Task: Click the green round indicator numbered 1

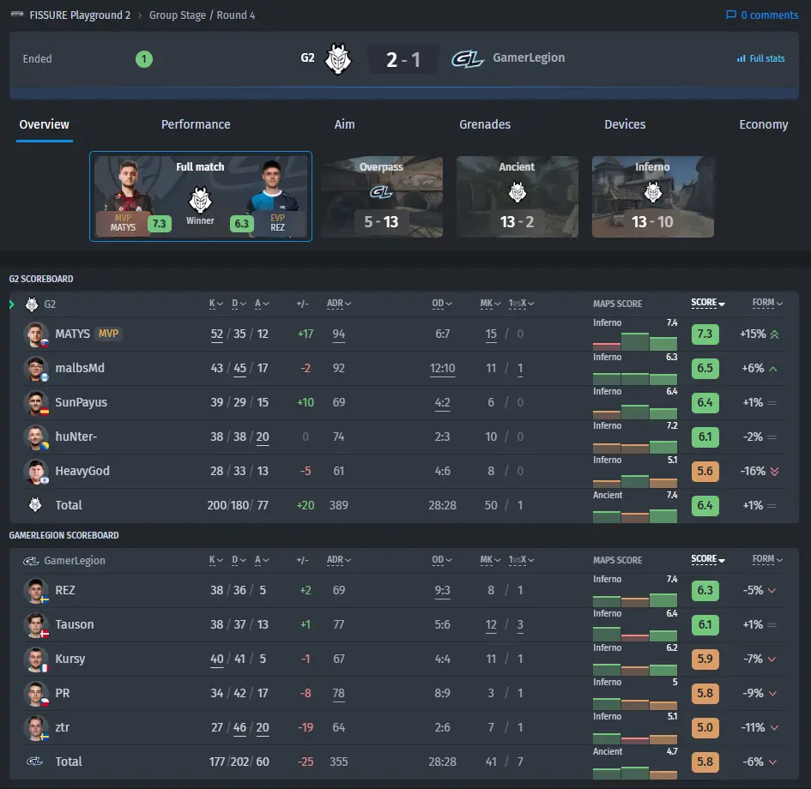Action: coord(144,59)
